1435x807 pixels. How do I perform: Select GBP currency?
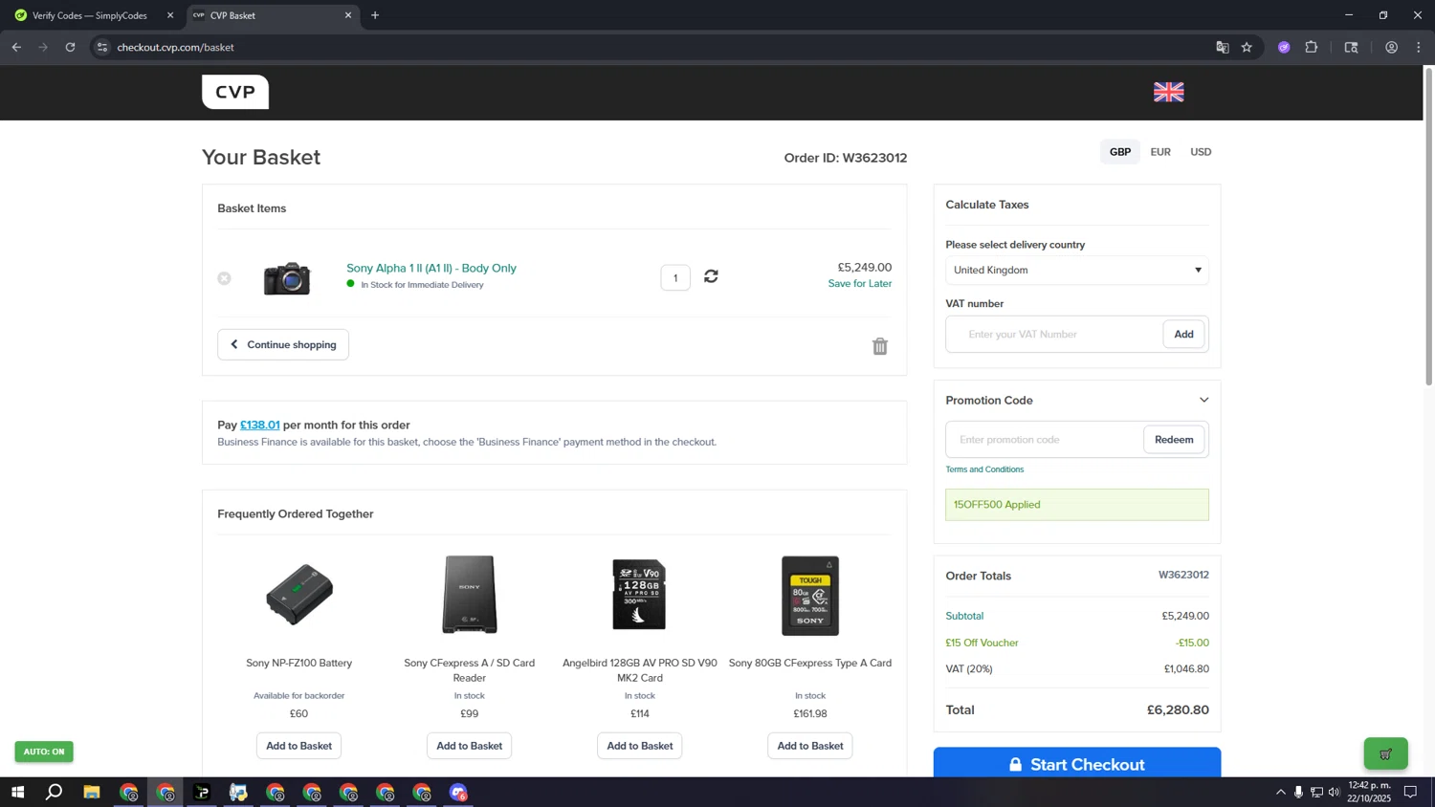[x=1120, y=152]
